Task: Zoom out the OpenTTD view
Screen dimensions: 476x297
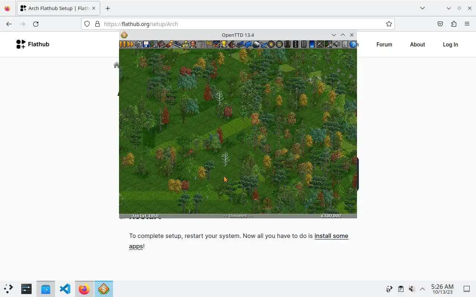Action: coord(279,45)
